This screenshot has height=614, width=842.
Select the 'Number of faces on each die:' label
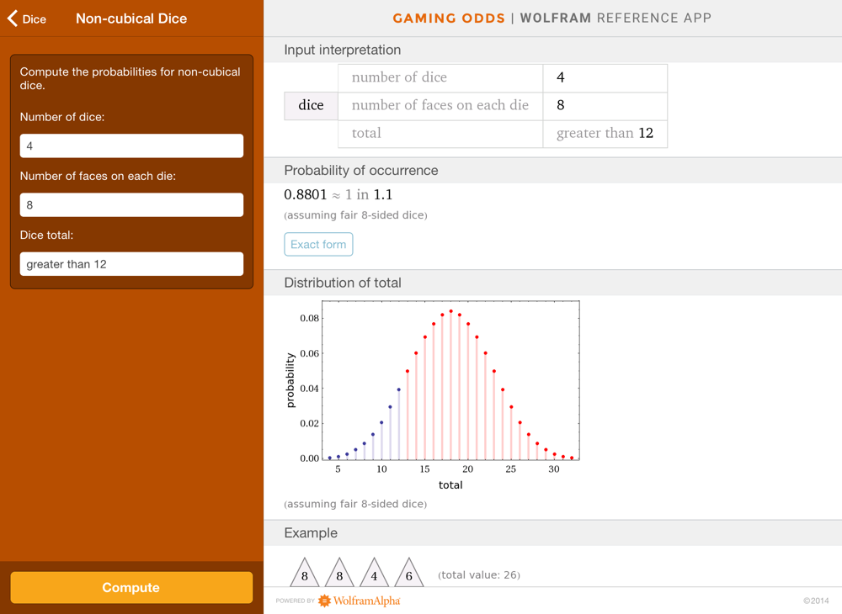pyautogui.click(x=98, y=177)
